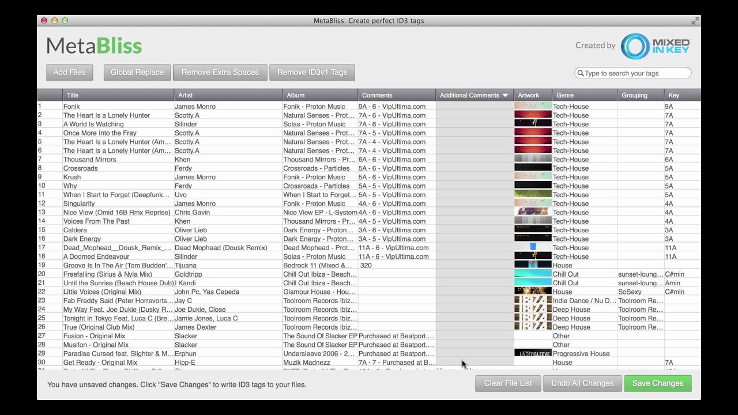The height and width of the screenshot is (415, 738).
Task: Click the Mixed In Key logo icon
Action: [635, 46]
